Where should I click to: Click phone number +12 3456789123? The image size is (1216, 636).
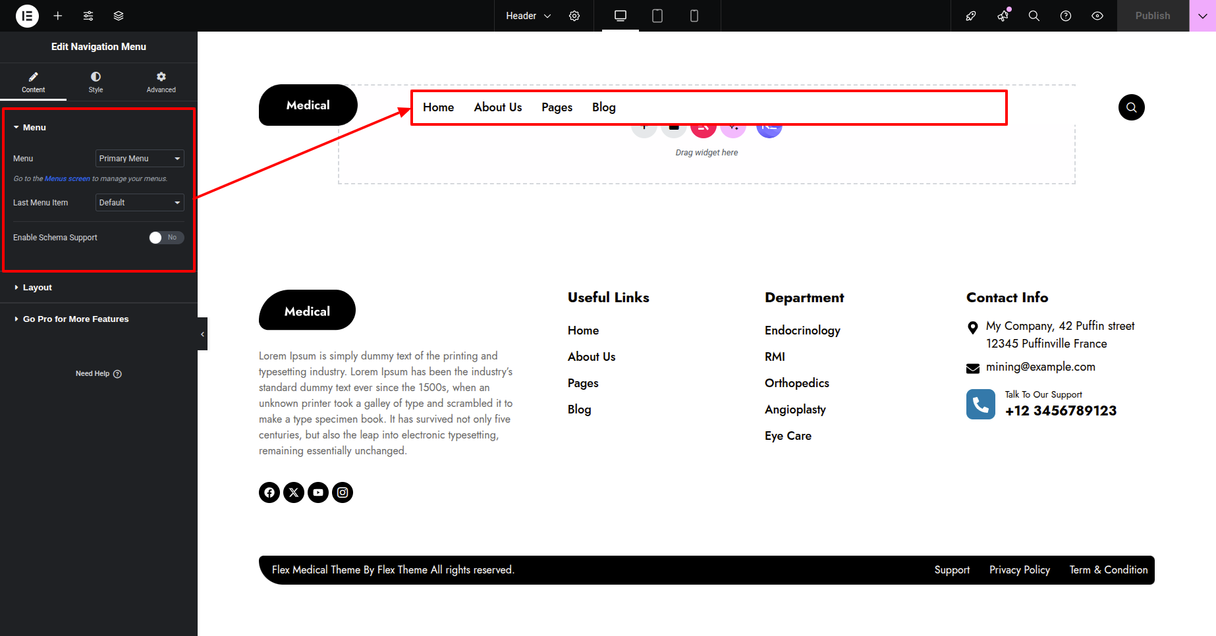1061,411
